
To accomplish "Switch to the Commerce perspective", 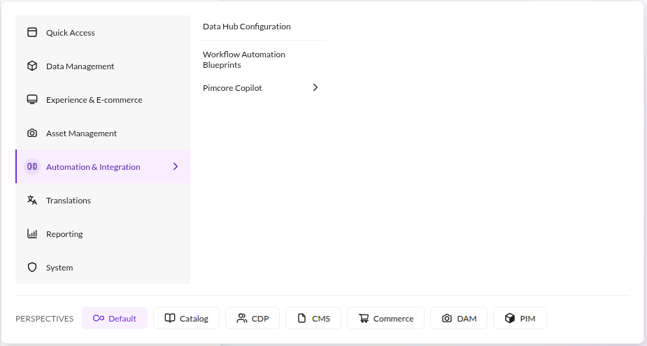I will [386, 318].
